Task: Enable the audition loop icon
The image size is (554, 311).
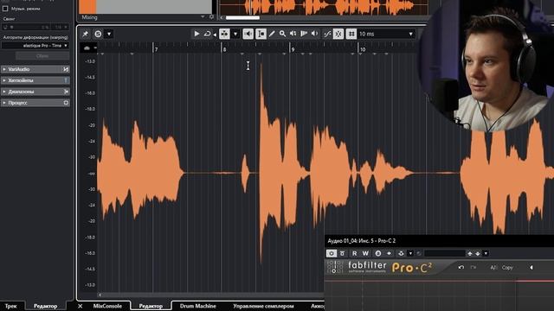Action: pyautogui.click(x=208, y=34)
